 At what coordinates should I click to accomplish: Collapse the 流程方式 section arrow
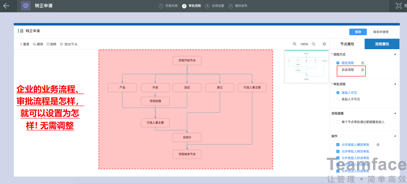click(x=395, y=54)
